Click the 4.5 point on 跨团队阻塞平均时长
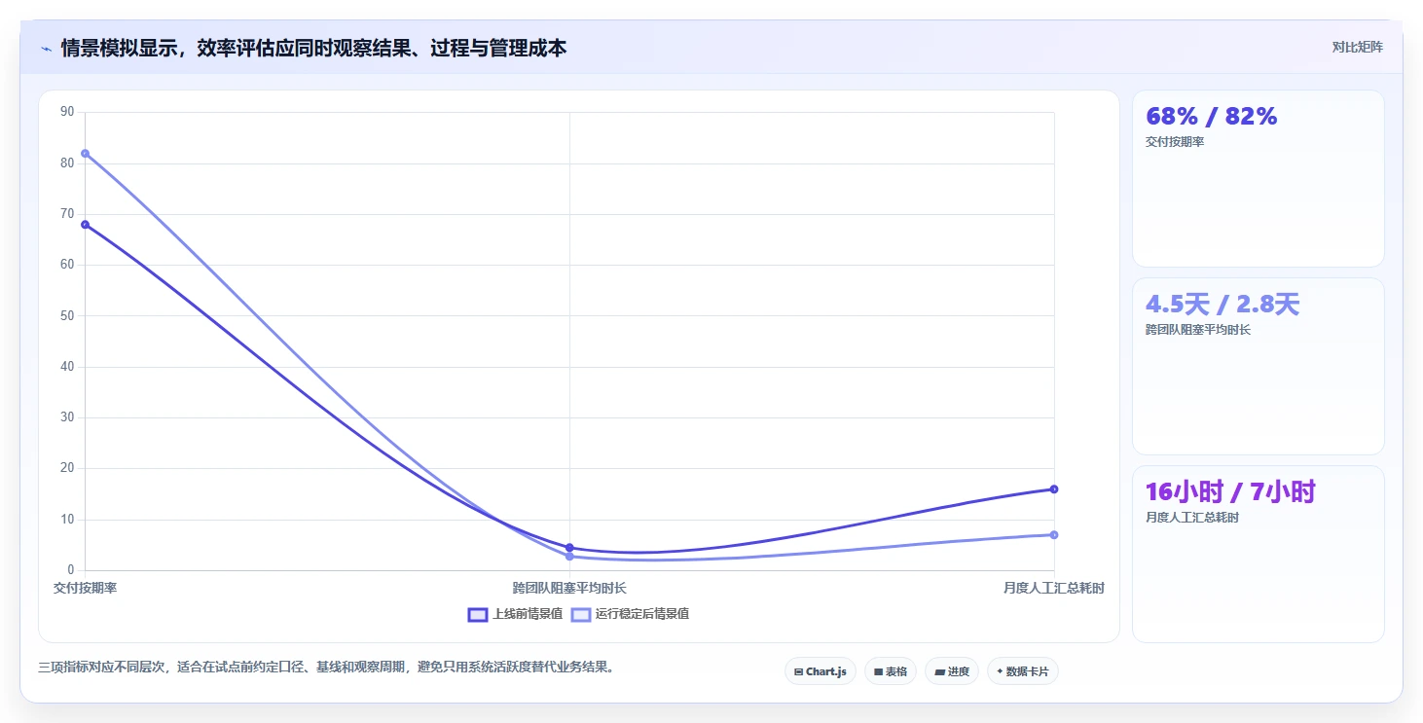1423x723 pixels. (569, 548)
